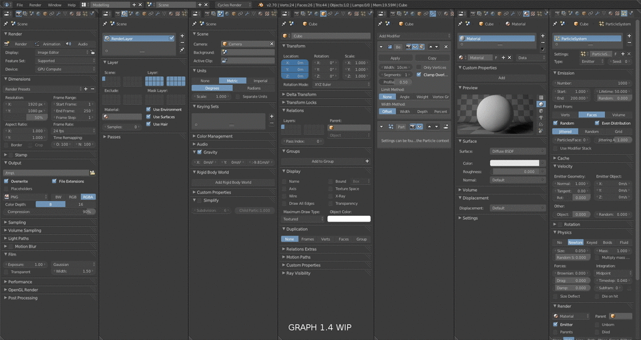Open the Device GPU Compute dropdown
The image size is (641, 340).
point(66,69)
